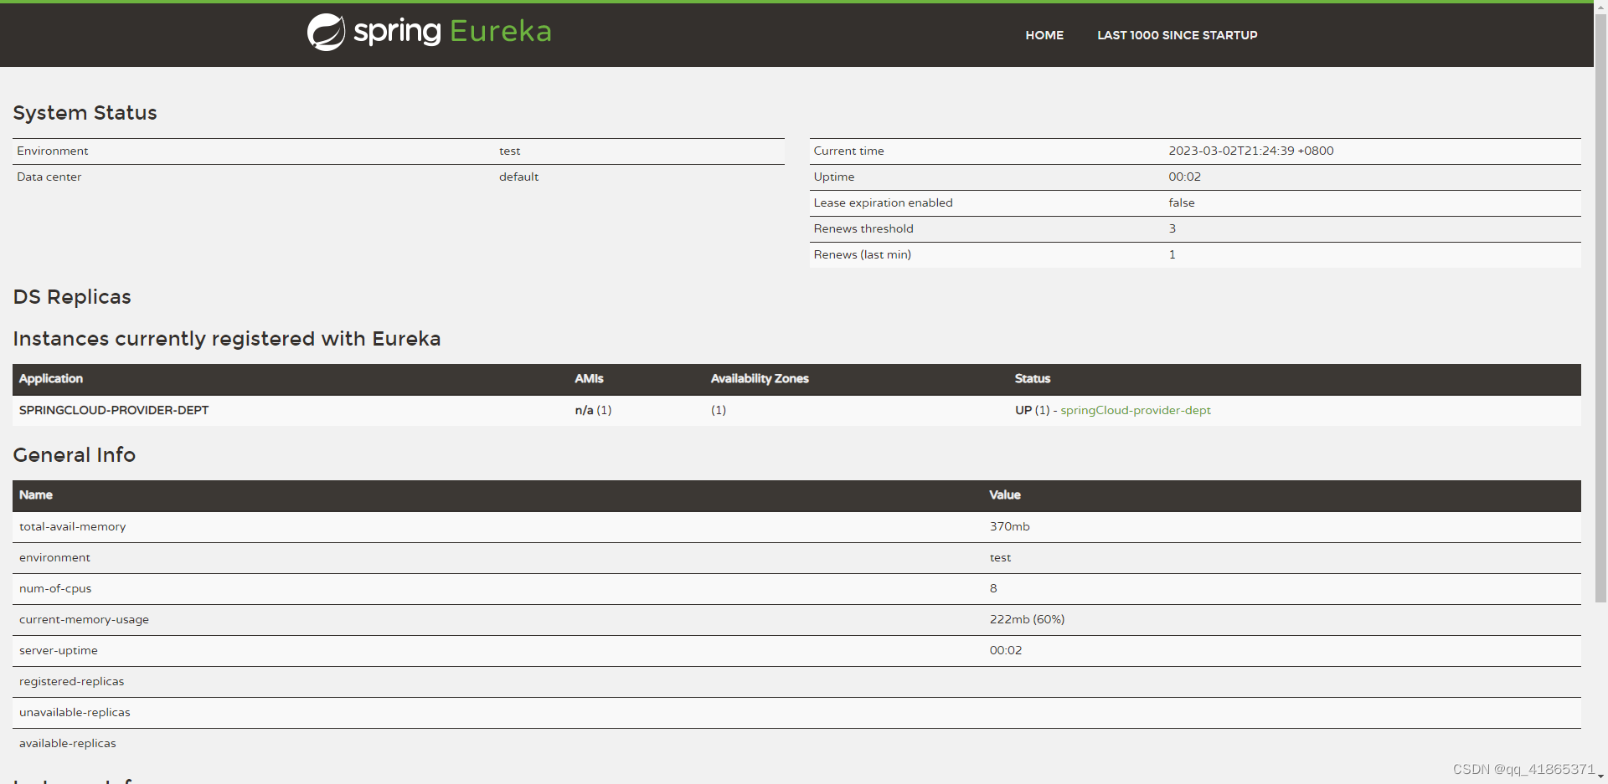This screenshot has height=784, width=1608.
Task: Click 'Lease expiration enabled' label
Action: [x=883, y=202]
